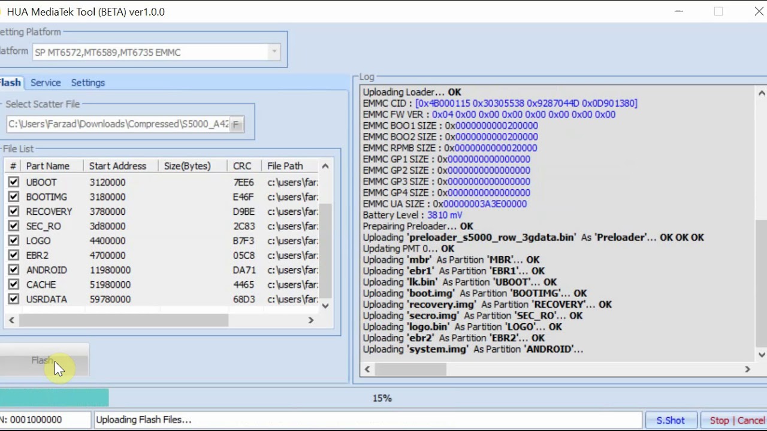Viewport: 767px width, 431px height.
Task: Toggle the ANDROID partition checkbox
Action: (x=14, y=270)
